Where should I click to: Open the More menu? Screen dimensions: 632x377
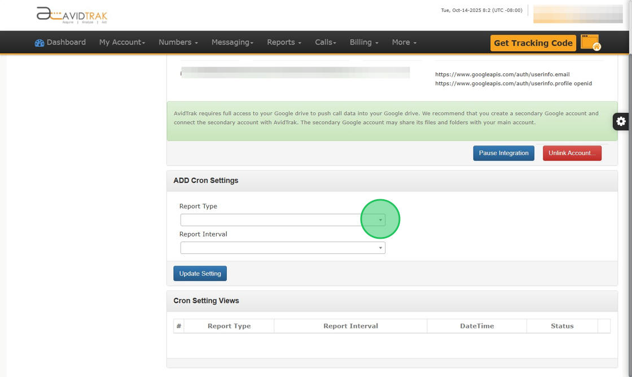tap(404, 42)
